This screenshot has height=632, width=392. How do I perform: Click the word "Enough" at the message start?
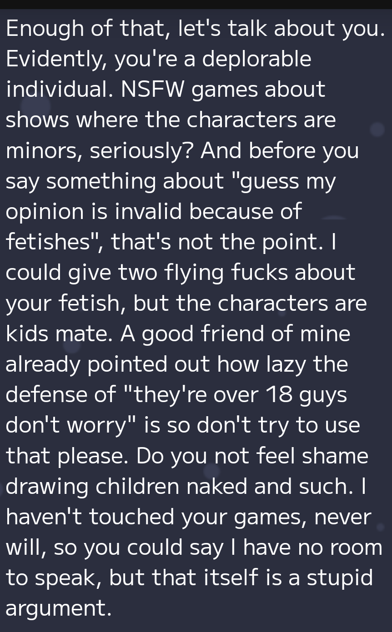tap(45, 30)
